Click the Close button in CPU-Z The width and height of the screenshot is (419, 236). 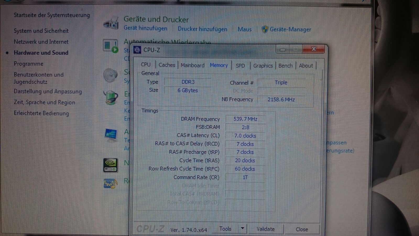pyautogui.click(x=302, y=229)
